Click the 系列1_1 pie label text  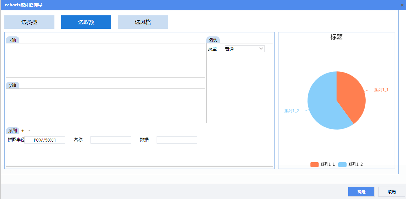(381, 90)
